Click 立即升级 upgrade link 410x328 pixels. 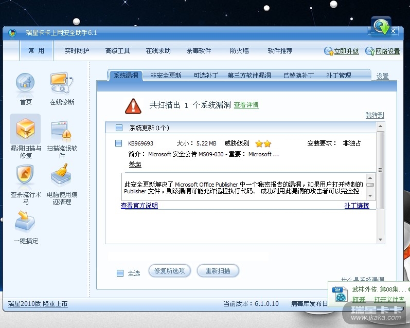(x=346, y=51)
